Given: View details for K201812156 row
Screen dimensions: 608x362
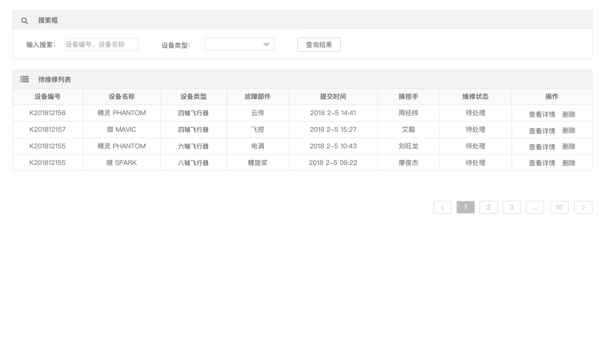Looking at the screenshot, I should [x=542, y=114].
